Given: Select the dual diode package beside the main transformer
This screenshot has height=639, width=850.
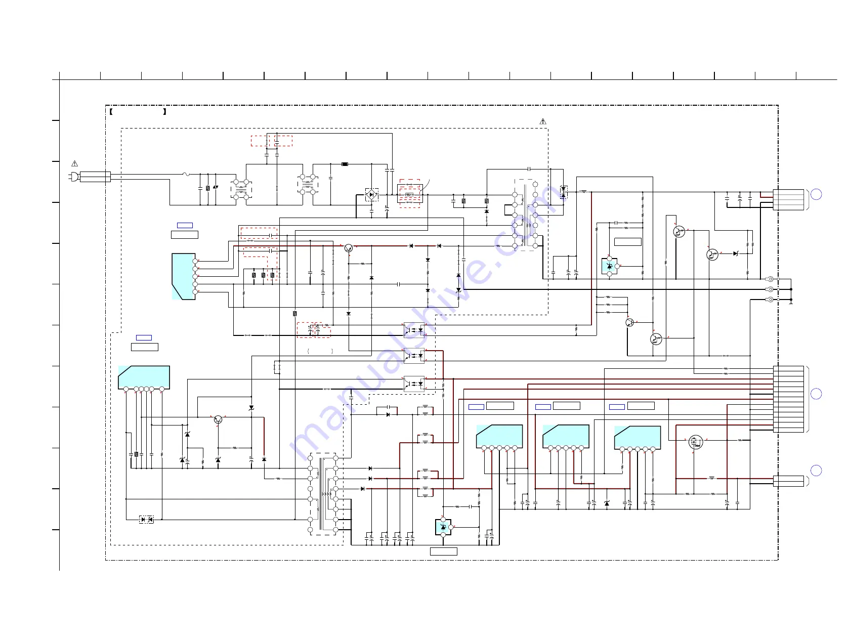Looking at the screenshot, I should (563, 192).
